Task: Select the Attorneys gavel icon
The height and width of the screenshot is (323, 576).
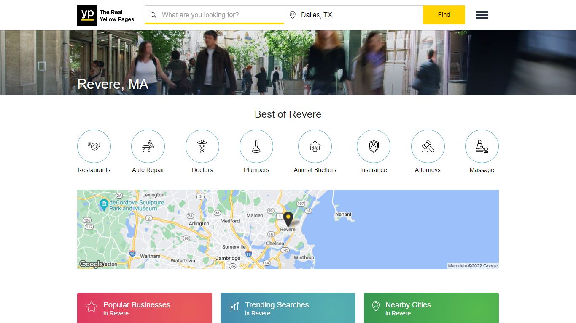Action: coord(428,146)
